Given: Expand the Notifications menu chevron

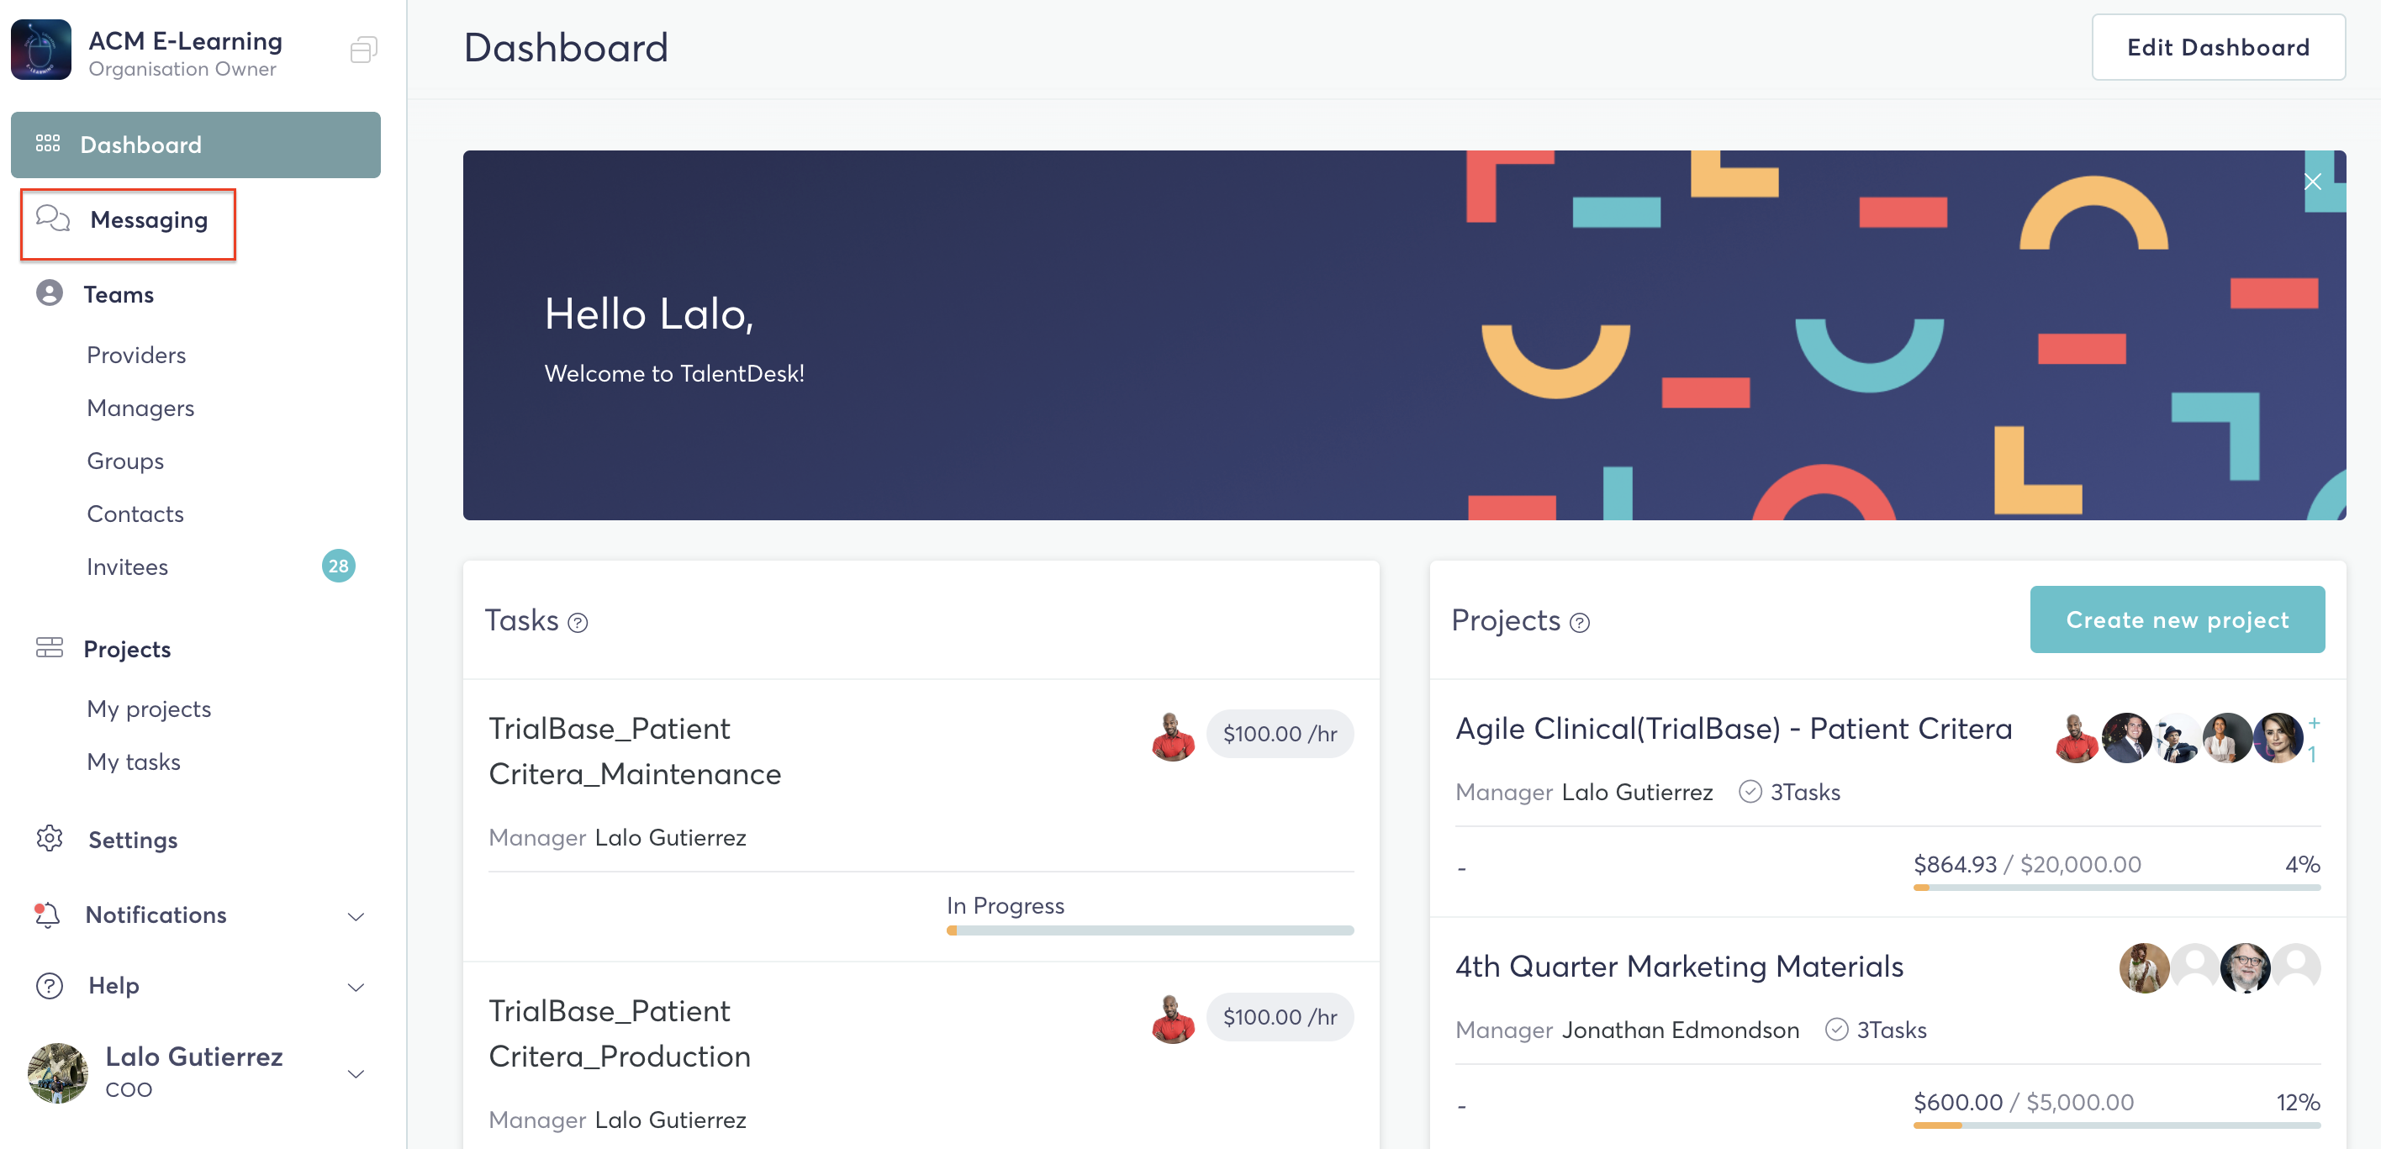Looking at the screenshot, I should pos(356,916).
